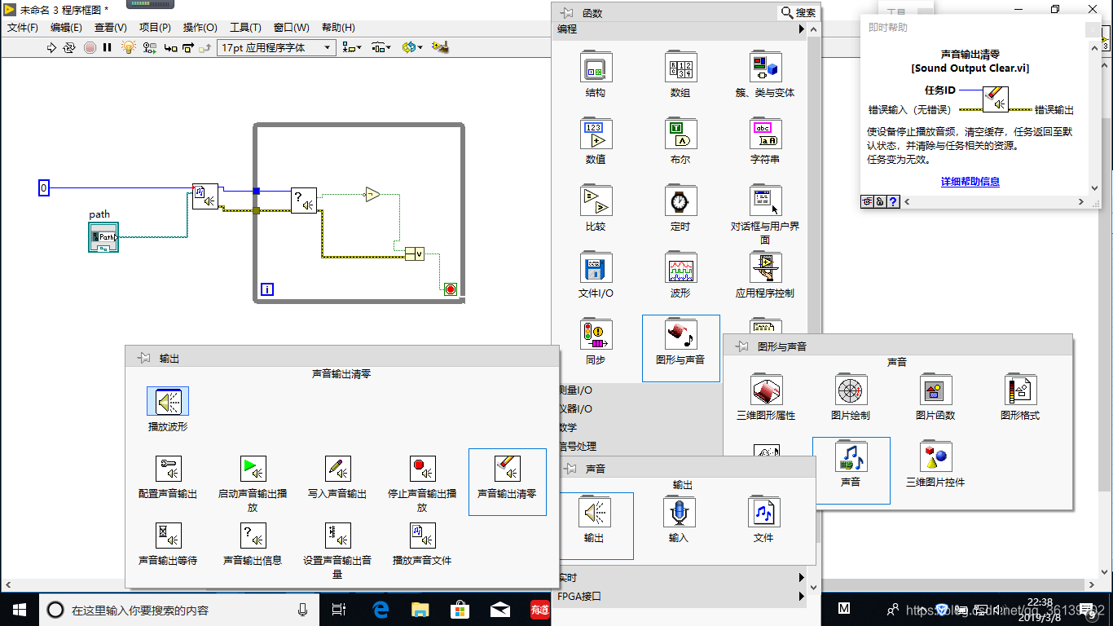Select the path control on the diagram
The width and height of the screenshot is (1113, 626).
(x=103, y=237)
